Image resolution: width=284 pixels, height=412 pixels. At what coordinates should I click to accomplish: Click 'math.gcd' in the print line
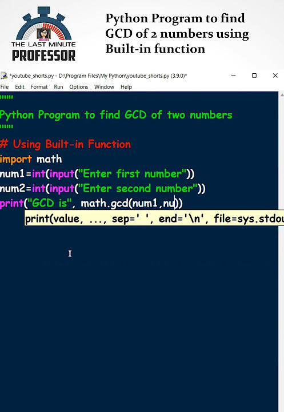pyautogui.click(x=104, y=203)
